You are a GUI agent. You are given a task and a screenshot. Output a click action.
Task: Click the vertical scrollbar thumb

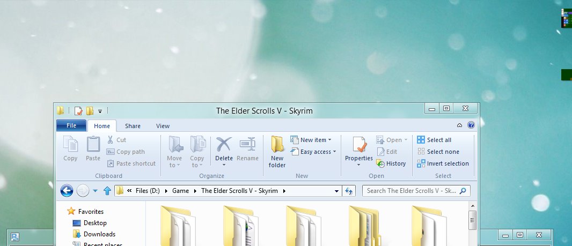(x=472, y=220)
